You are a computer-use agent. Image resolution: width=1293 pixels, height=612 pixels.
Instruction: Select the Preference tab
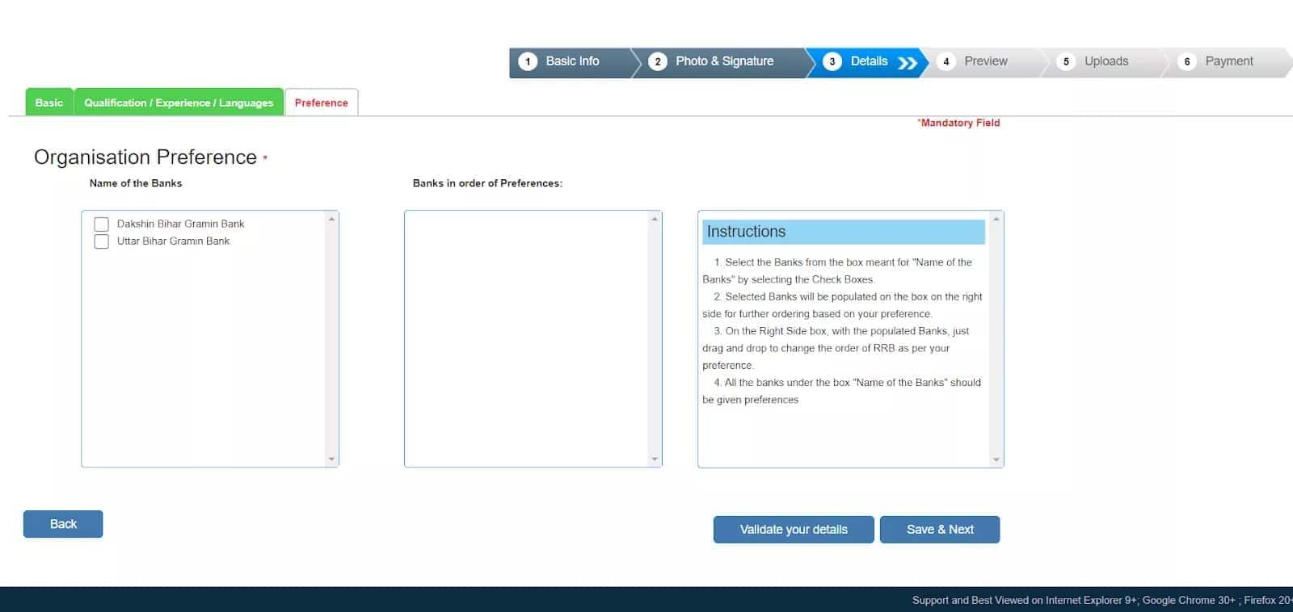point(321,103)
